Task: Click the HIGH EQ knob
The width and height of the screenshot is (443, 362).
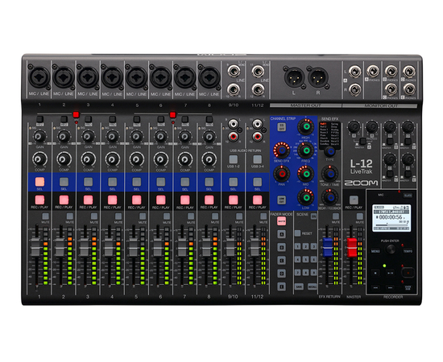Action: pos(306,126)
